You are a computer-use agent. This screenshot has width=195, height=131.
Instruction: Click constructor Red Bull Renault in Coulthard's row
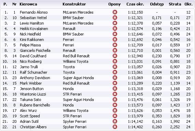[x=76, y=56]
